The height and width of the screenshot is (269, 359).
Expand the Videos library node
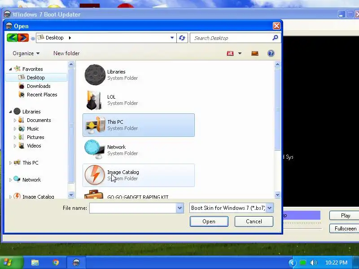point(15,146)
